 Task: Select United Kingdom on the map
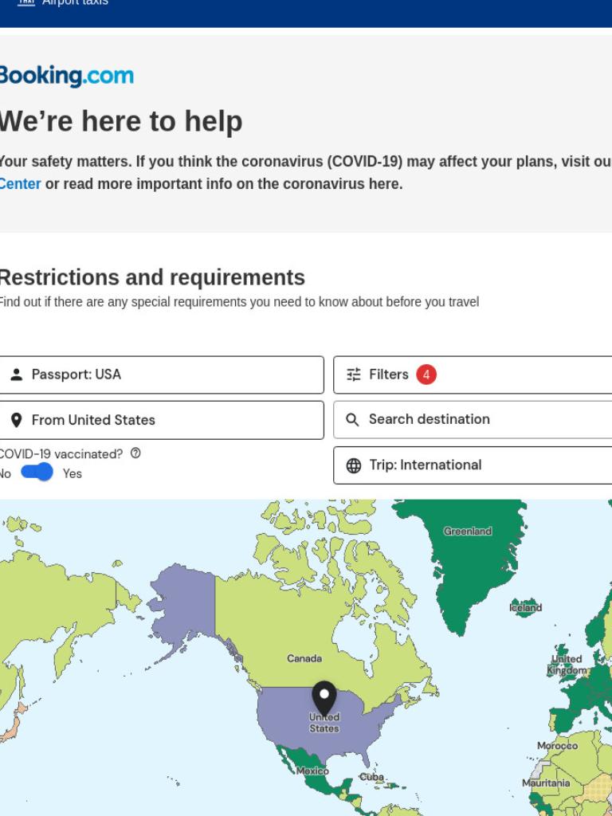coord(567,665)
